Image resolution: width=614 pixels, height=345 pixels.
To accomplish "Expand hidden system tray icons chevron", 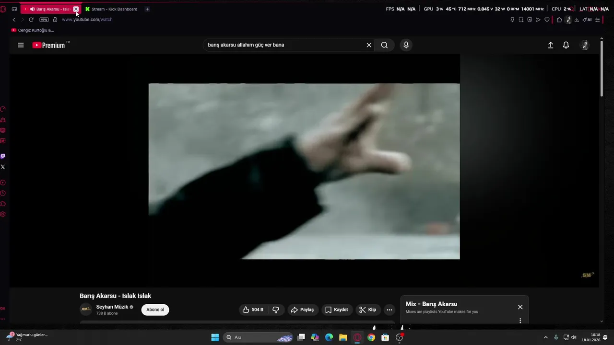I will point(545,337).
